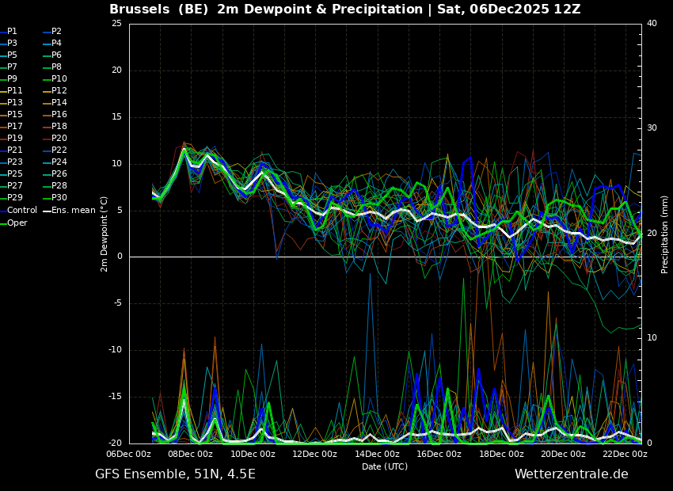Select the P26 legend label
Viewport: 673px width, 491px height.
pos(59,174)
